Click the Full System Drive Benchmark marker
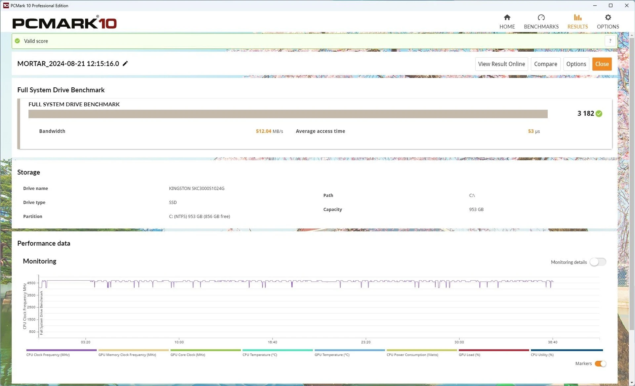This screenshot has width=635, height=386. [41, 313]
